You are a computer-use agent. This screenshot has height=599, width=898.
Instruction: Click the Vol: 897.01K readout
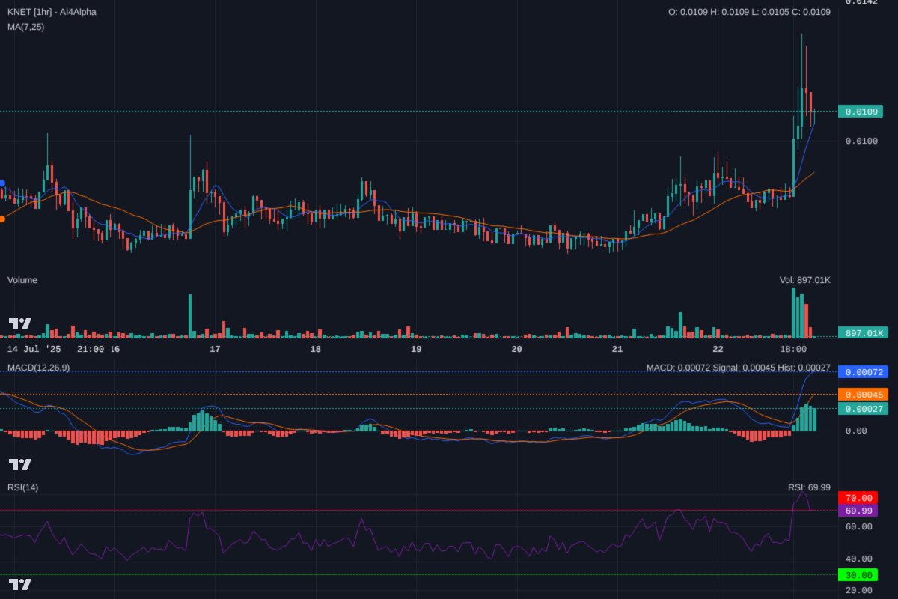(805, 280)
